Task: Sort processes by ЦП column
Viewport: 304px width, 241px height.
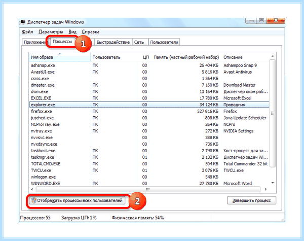Action: click(x=145, y=57)
